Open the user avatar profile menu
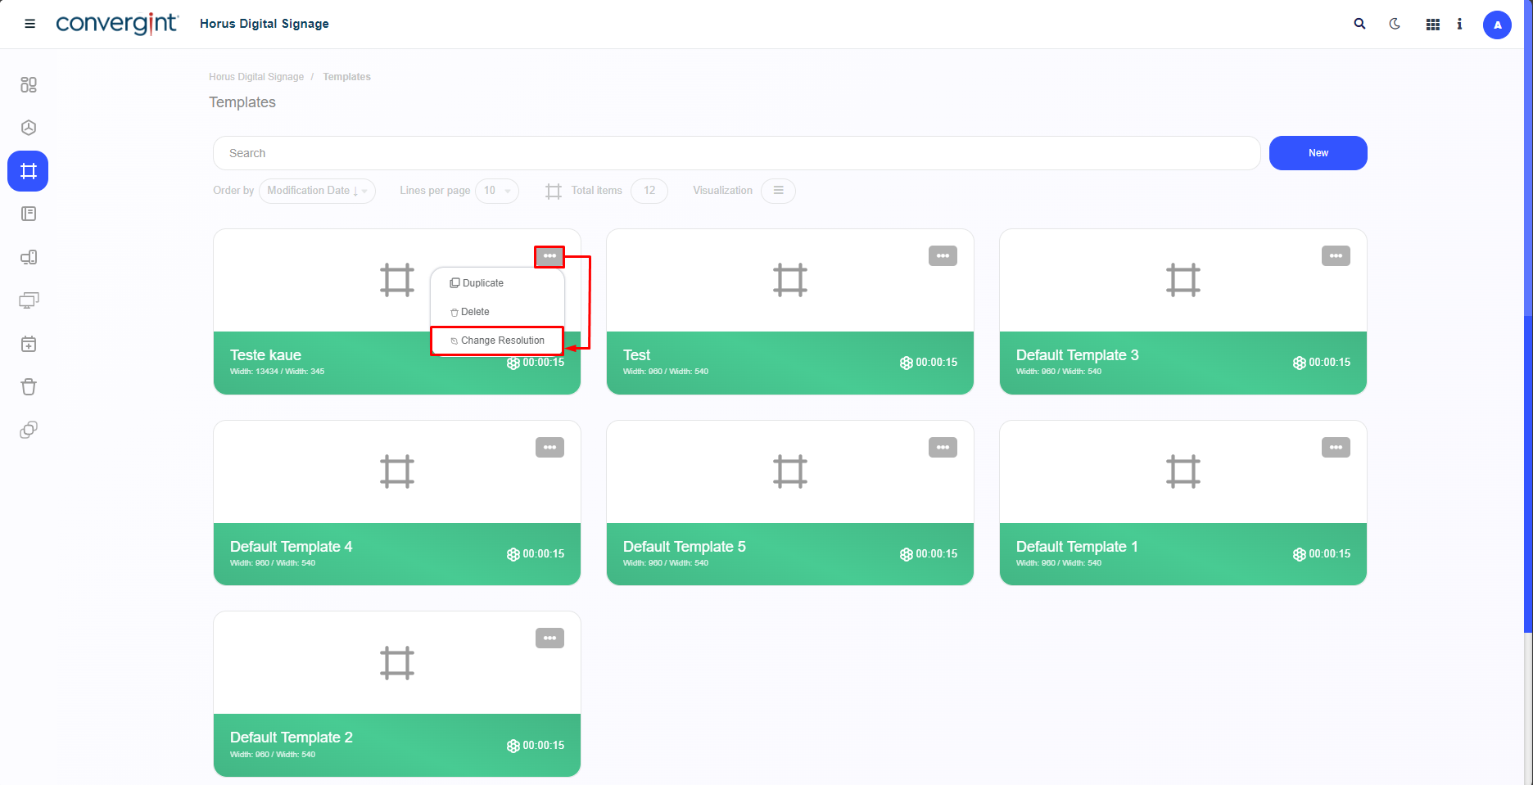The width and height of the screenshot is (1533, 785). 1497,25
